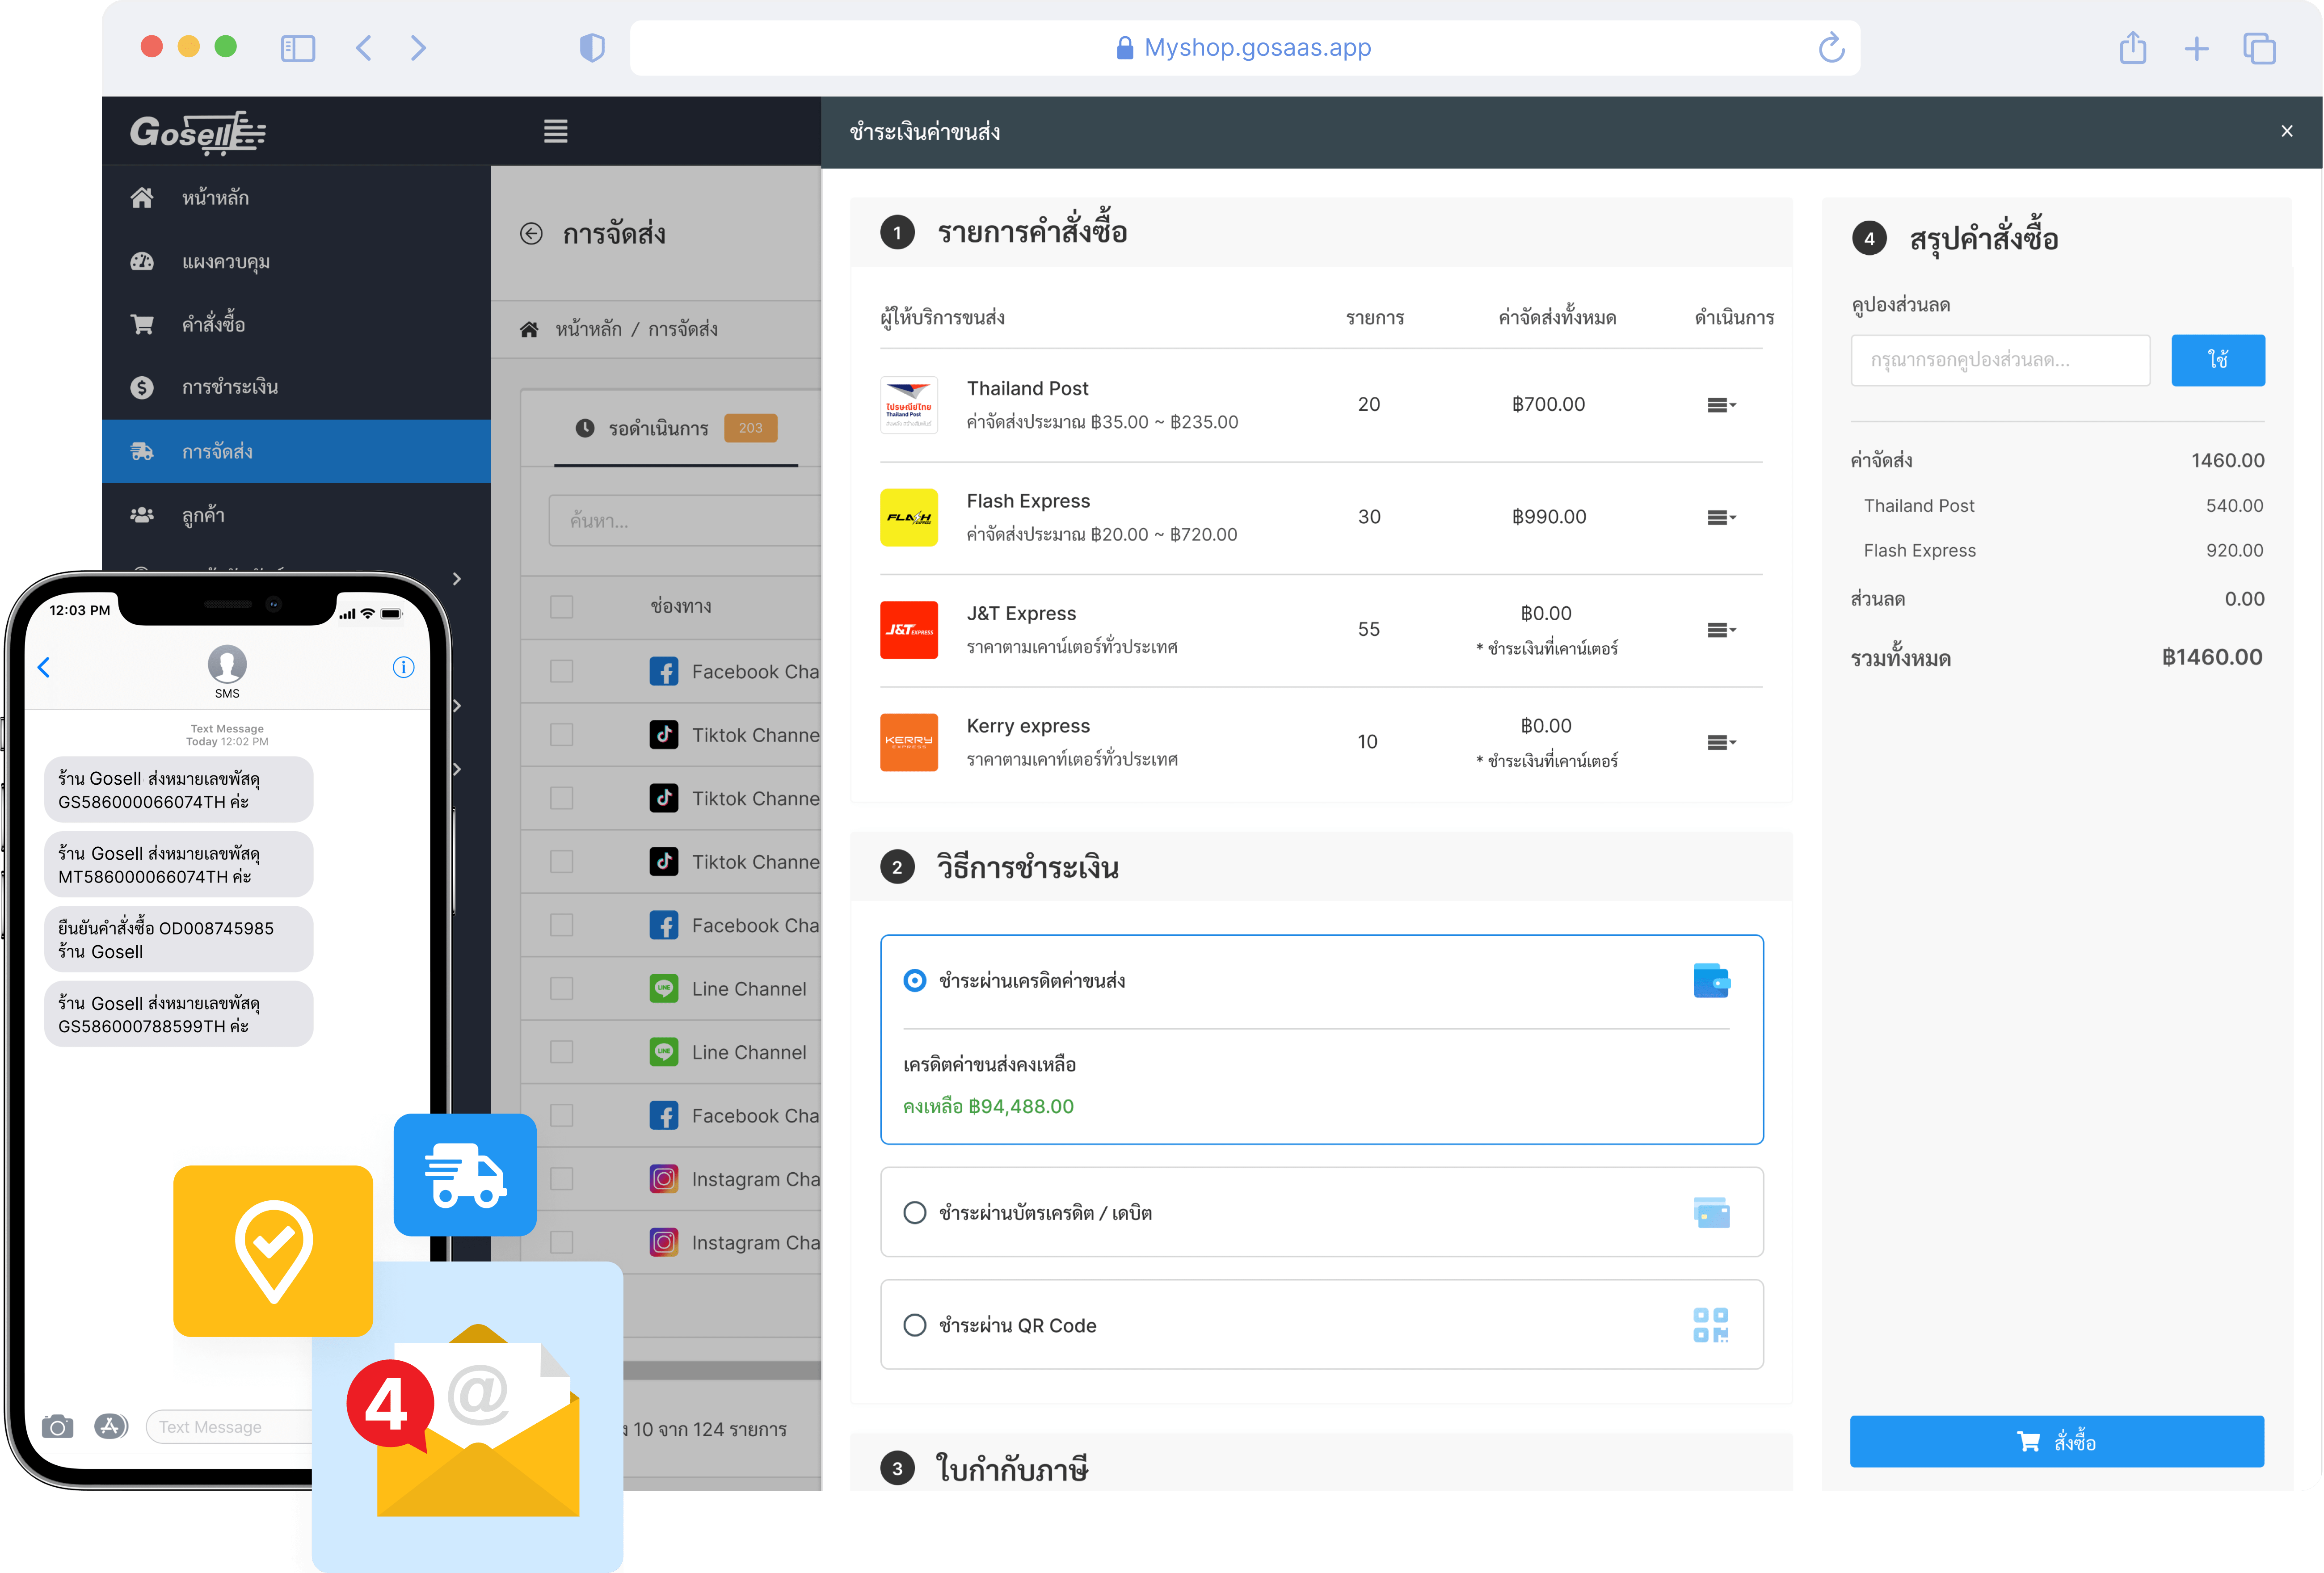Click the envelope with notification badge
The width and height of the screenshot is (2324, 1573).
click(467, 1418)
